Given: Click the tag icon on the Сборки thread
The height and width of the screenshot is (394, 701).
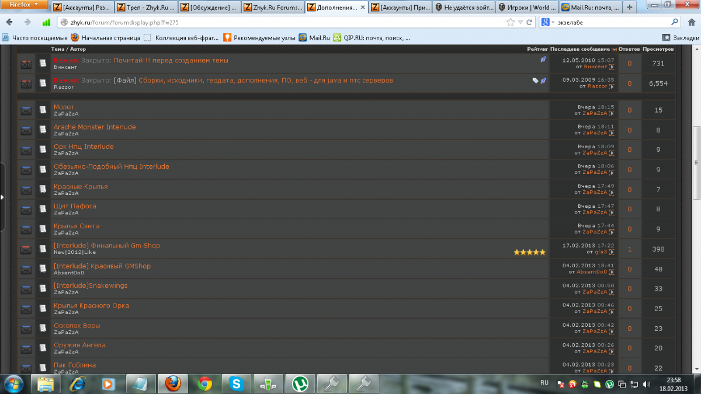Looking at the screenshot, I should pos(535,81).
